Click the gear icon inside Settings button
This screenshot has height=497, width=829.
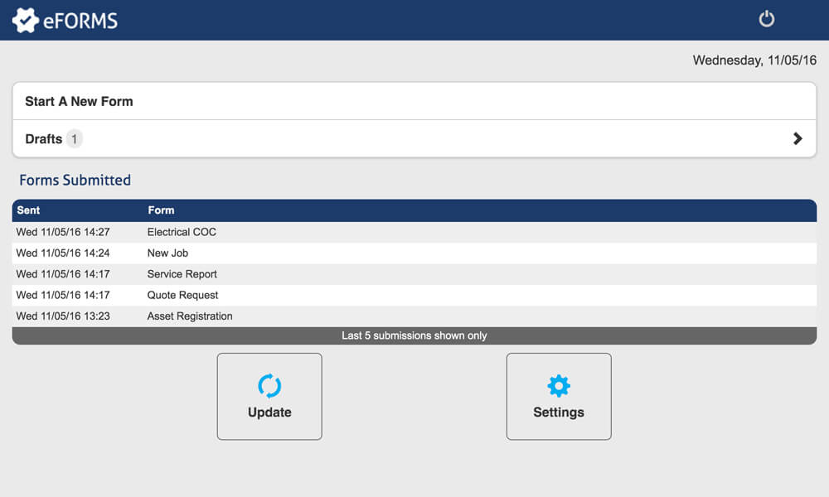click(x=559, y=385)
